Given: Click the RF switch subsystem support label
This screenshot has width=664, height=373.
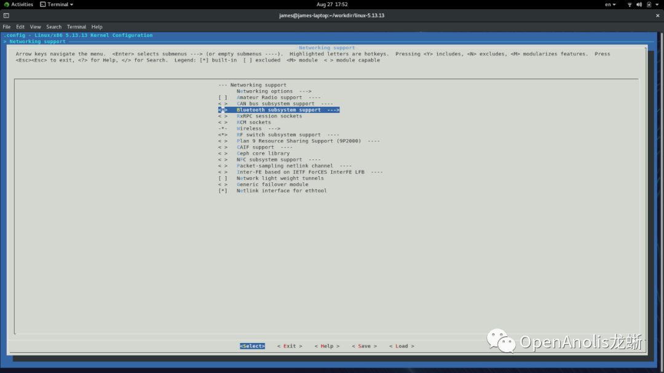Looking at the screenshot, I should click(x=279, y=135).
